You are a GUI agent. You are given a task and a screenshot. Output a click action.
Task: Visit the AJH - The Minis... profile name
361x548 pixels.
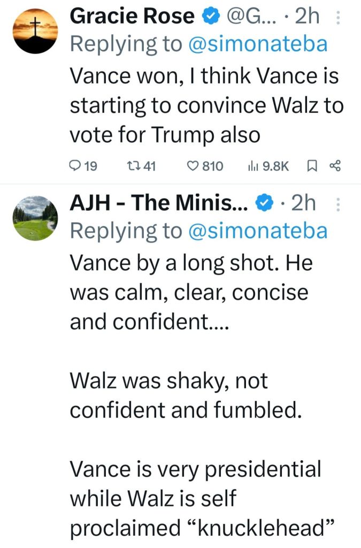click(x=160, y=204)
